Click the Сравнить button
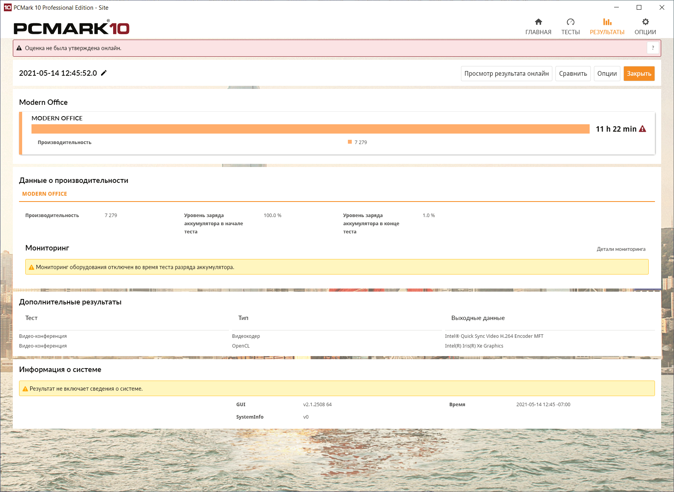This screenshot has width=674, height=492. pos(573,73)
